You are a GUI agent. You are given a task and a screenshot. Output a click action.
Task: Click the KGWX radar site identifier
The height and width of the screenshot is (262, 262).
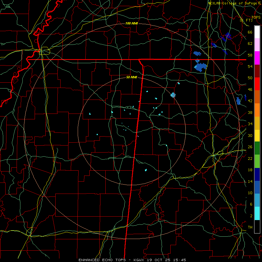click(139, 260)
